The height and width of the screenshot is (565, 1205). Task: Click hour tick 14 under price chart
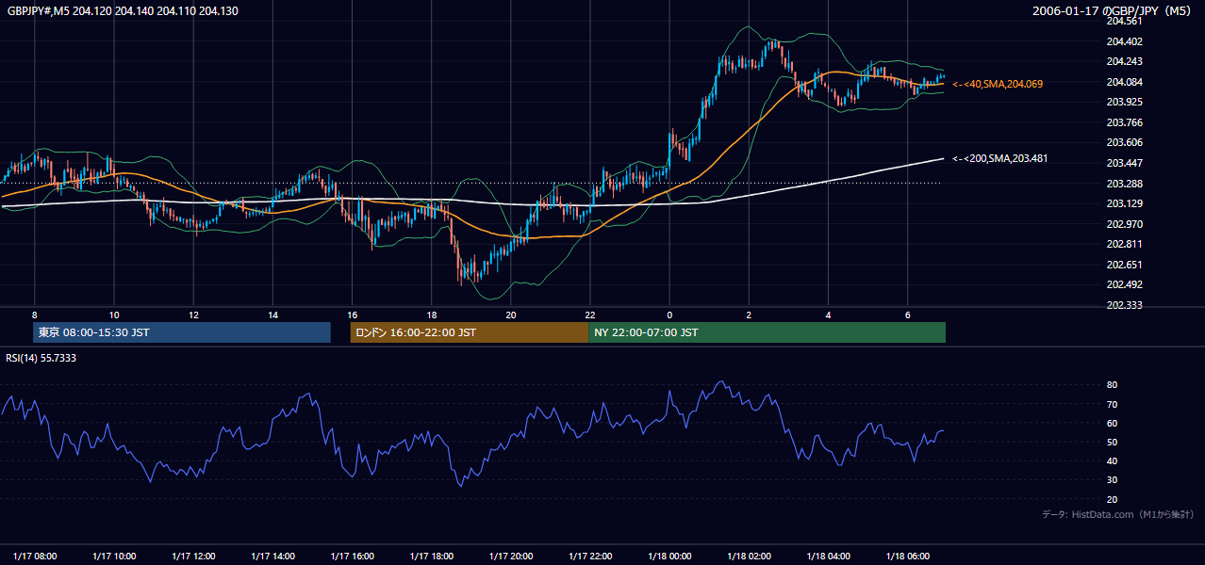pyautogui.click(x=272, y=315)
